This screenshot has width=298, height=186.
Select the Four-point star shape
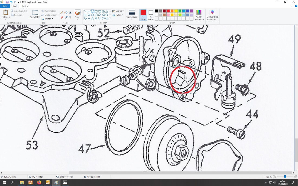[89, 18]
